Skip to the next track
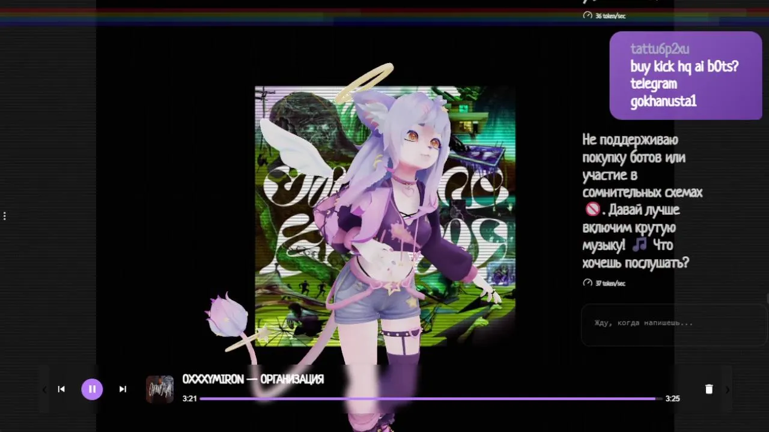769x432 pixels. (123, 389)
